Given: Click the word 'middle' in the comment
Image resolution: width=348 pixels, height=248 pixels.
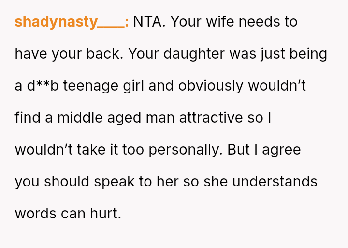Looking at the screenshot, I should point(77,118).
